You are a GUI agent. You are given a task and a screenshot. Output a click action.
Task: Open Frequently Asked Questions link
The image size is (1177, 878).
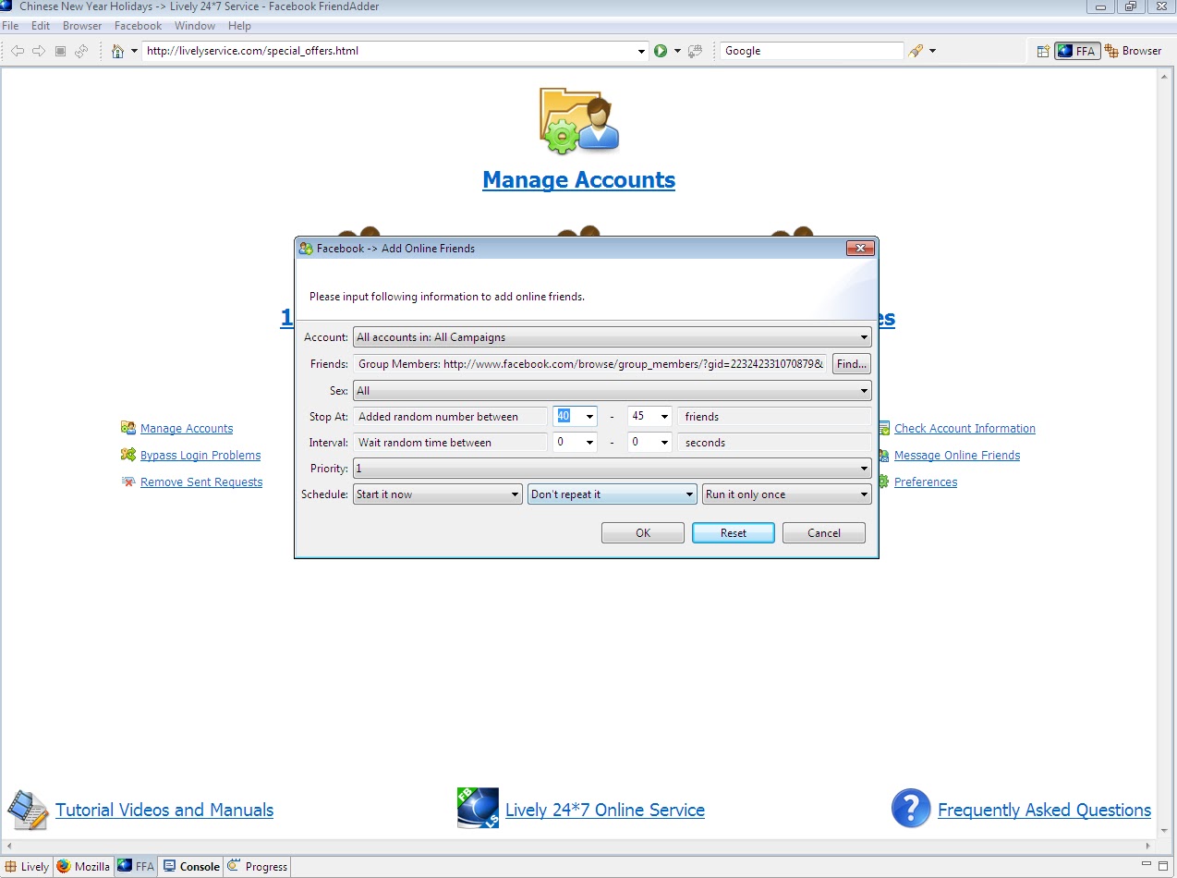pyautogui.click(x=1044, y=810)
